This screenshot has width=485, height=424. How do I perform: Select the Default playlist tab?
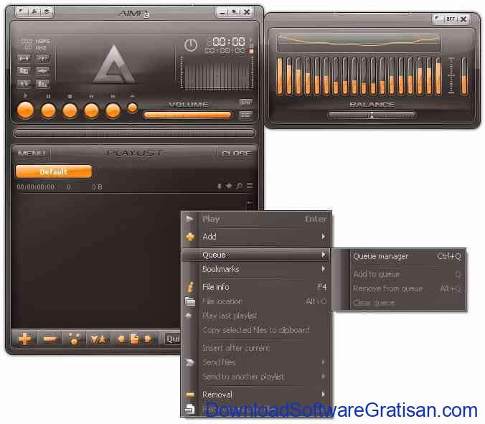pyautogui.click(x=54, y=171)
